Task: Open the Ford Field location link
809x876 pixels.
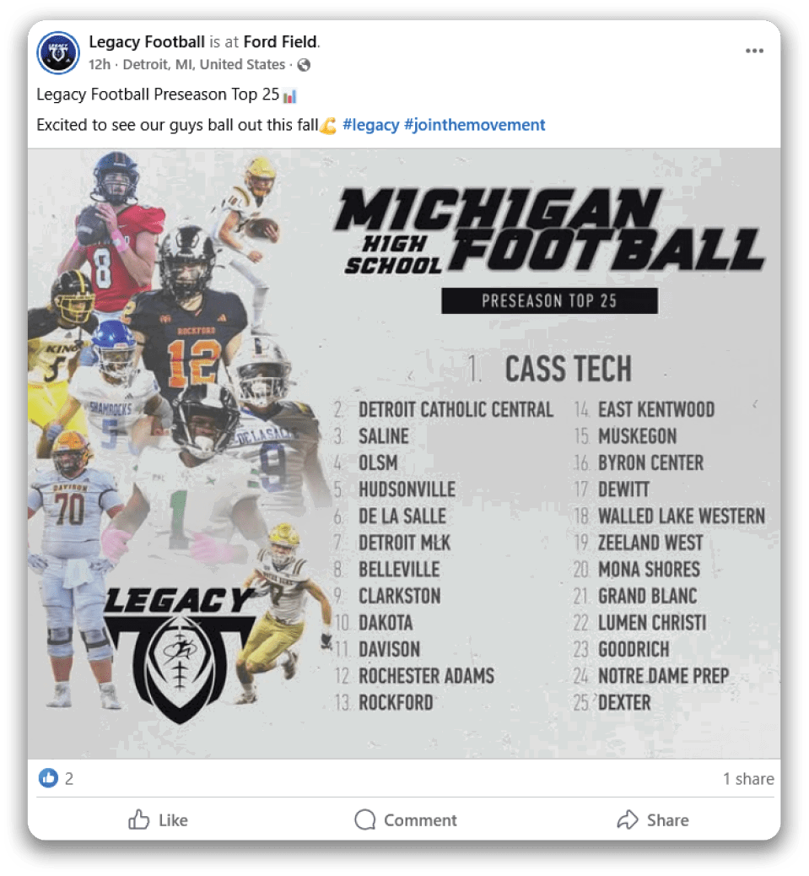Action: coord(281,41)
